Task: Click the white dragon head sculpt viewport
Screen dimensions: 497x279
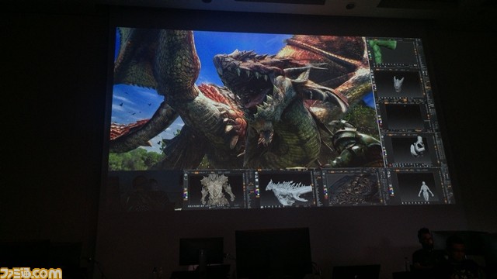Action: (287, 189)
